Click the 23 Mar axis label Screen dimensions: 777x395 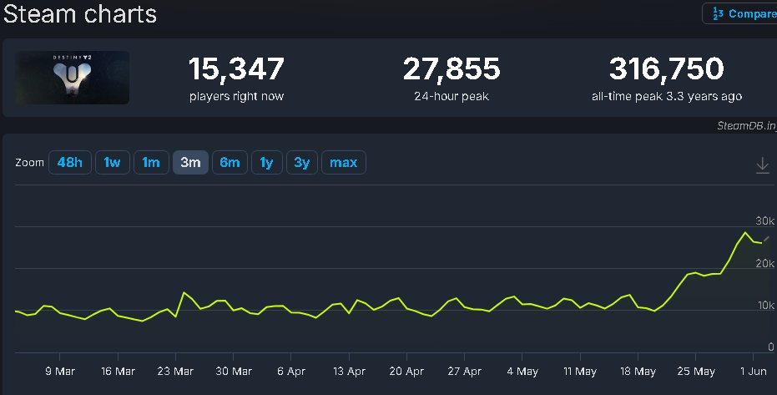pyautogui.click(x=175, y=372)
